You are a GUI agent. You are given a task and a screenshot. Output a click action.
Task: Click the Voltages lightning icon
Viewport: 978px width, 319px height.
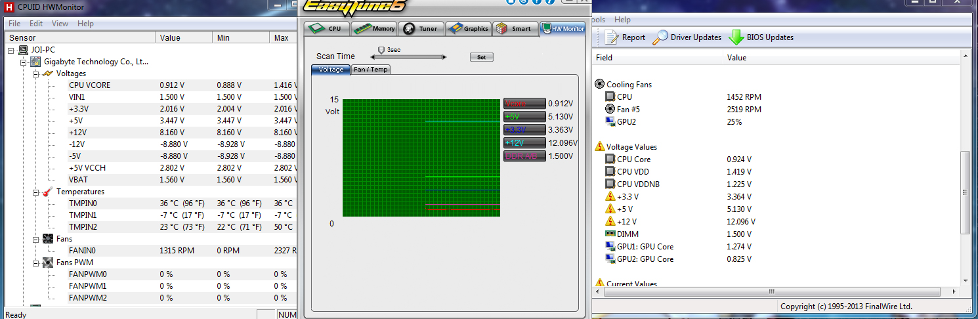(48, 74)
